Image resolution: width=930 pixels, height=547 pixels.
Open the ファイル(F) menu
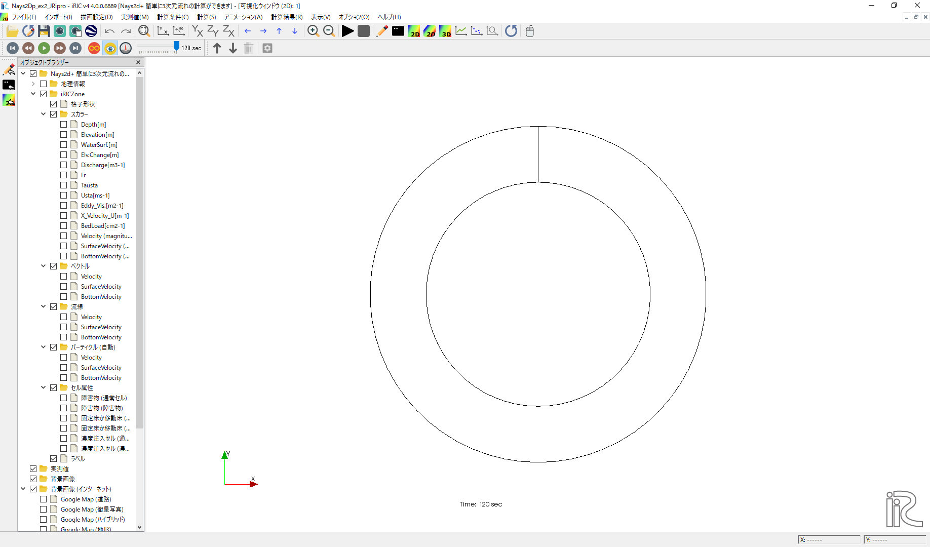24,17
